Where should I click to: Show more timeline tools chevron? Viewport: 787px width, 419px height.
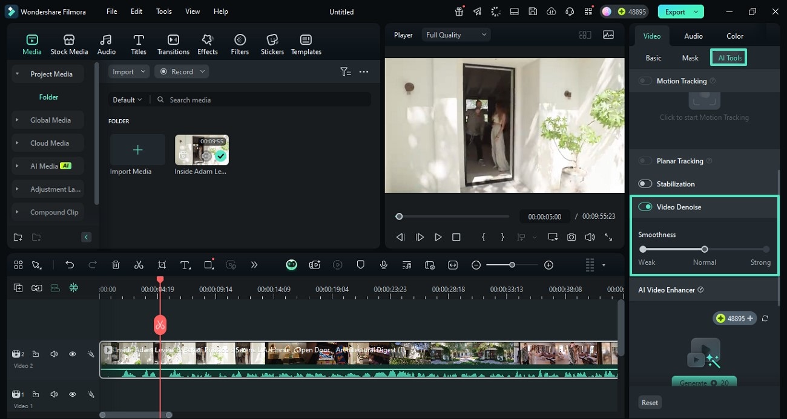pos(254,265)
